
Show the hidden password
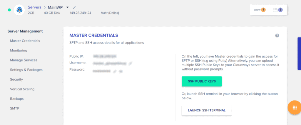[x=121, y=71]
